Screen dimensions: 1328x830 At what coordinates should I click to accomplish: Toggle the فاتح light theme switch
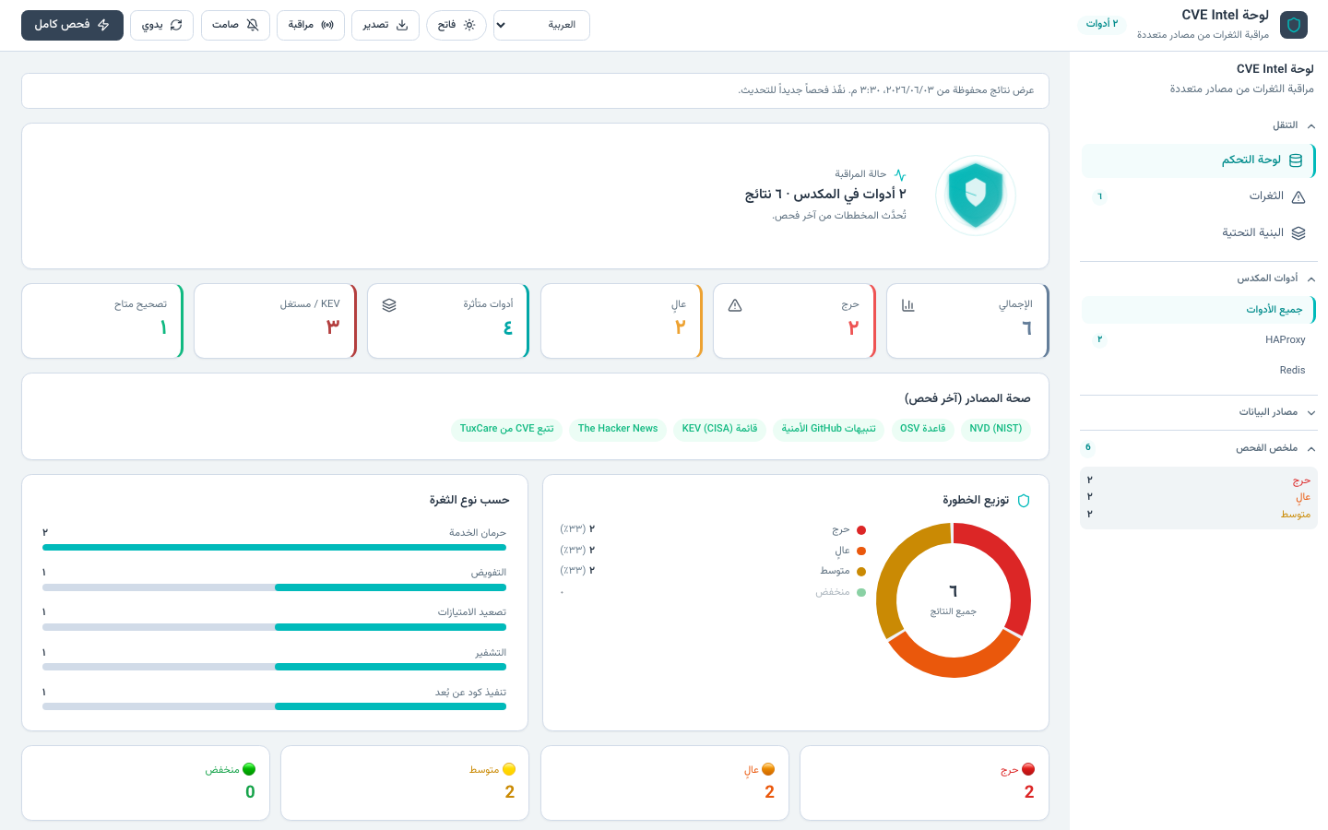point(456,26)
